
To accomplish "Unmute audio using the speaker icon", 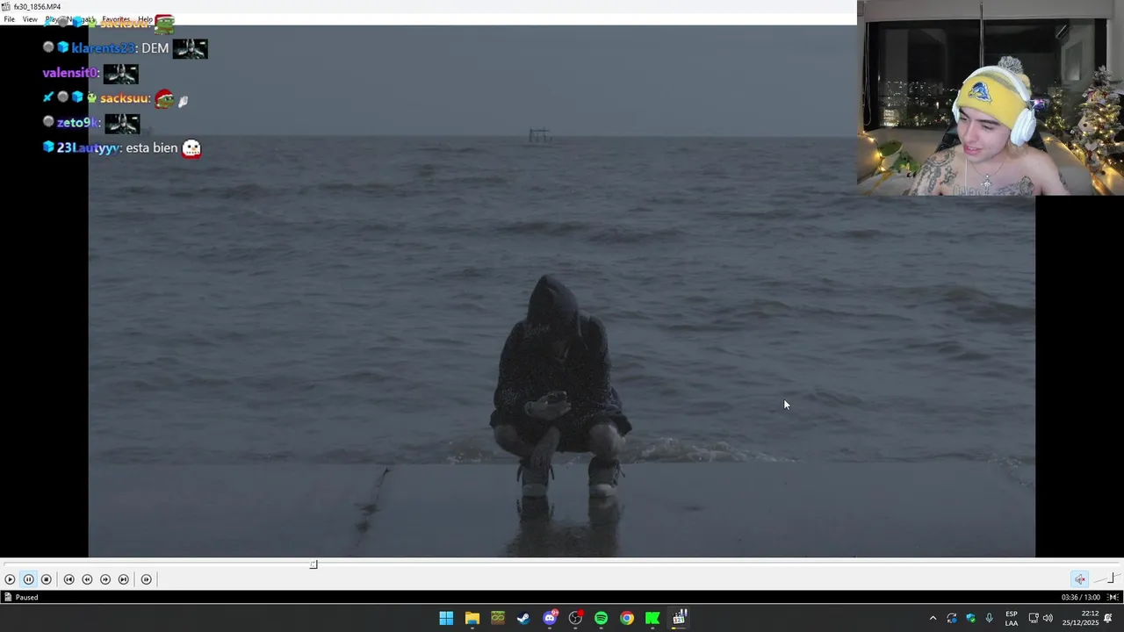I will (x=1080, y=578).
